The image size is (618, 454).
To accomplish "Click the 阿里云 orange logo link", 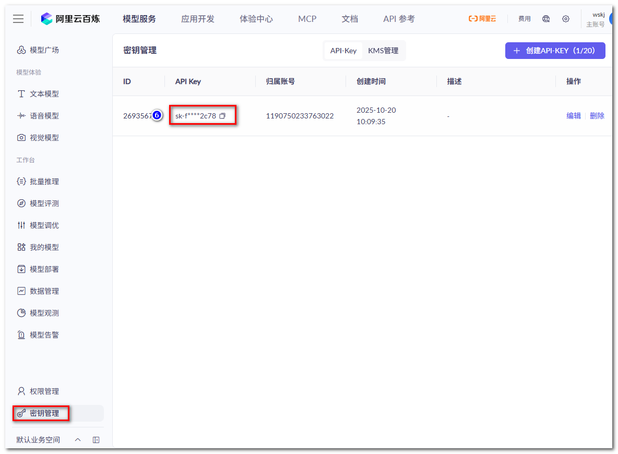I will click(482, 19).
